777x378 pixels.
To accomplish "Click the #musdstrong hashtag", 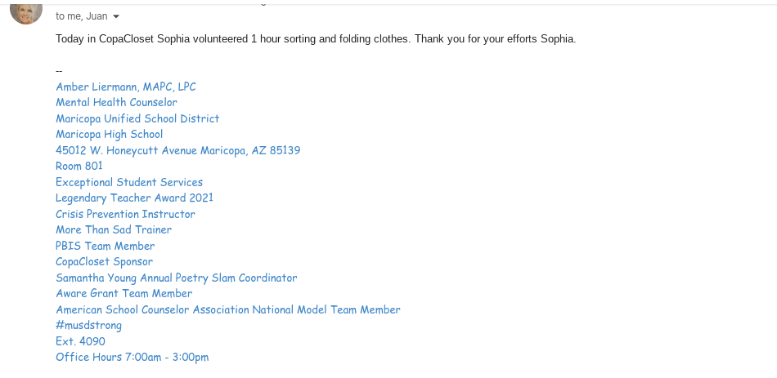I will pyautogui.click(x=88, y=325).
